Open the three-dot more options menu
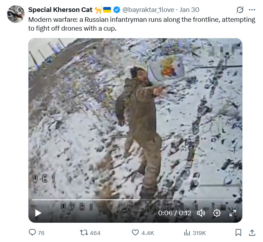 [x=252, y=10]
